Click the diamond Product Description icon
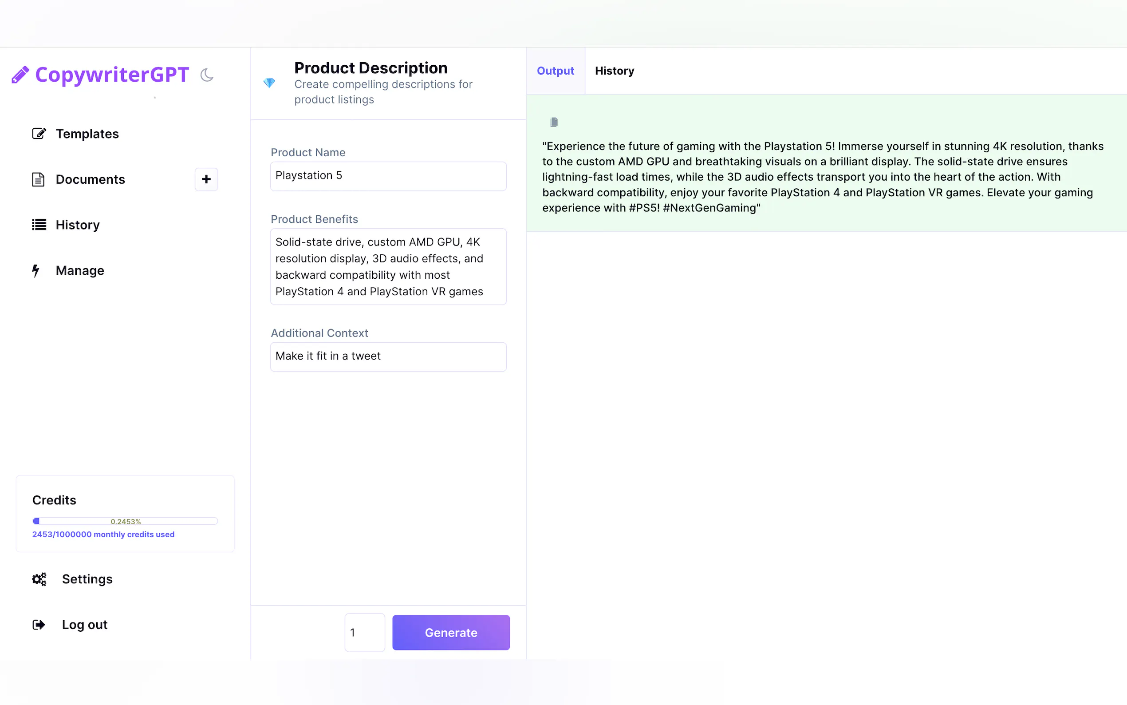Viewport: 1127px width, 705px height. click(x=269, y=83)
